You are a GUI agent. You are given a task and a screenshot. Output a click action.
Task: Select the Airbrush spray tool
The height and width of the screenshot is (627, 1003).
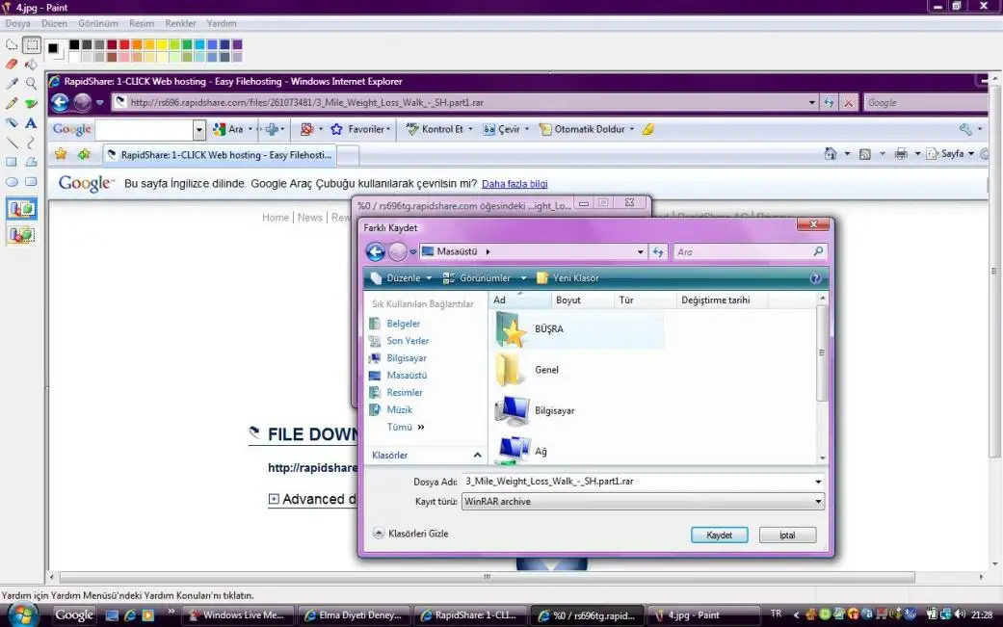tap(12, 122)
